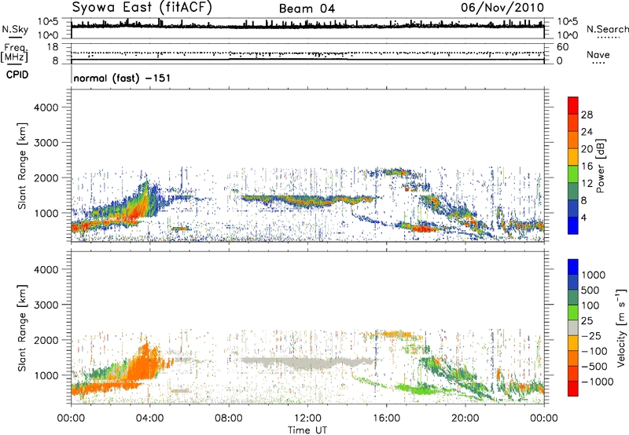Click the frequency axis tick '18'
The image size is (629, 435).
click(53, 47)
